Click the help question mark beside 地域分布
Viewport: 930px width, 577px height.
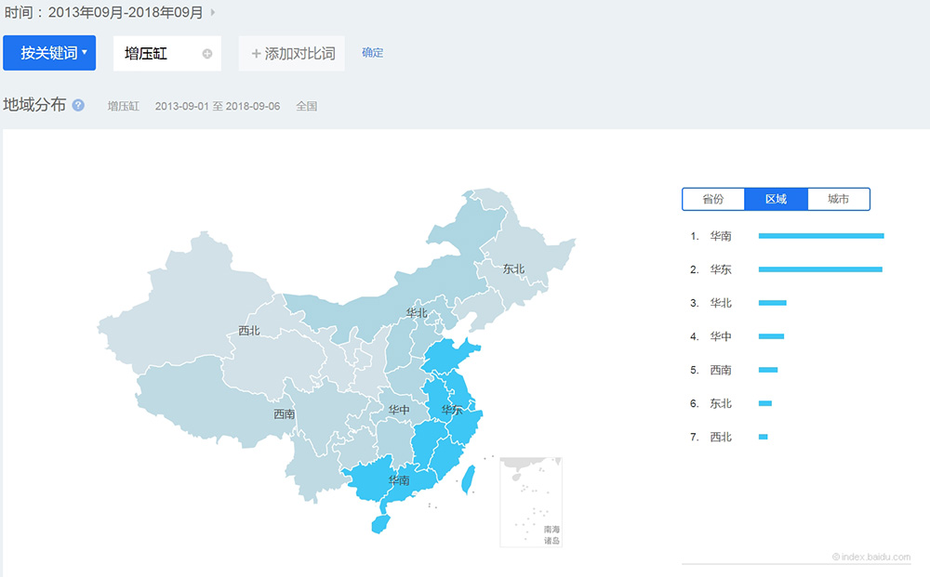[78, 105]
